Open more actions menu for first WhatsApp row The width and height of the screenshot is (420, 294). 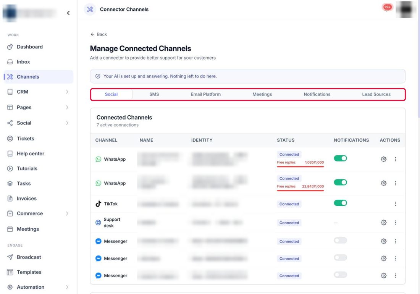click(395, 159)
